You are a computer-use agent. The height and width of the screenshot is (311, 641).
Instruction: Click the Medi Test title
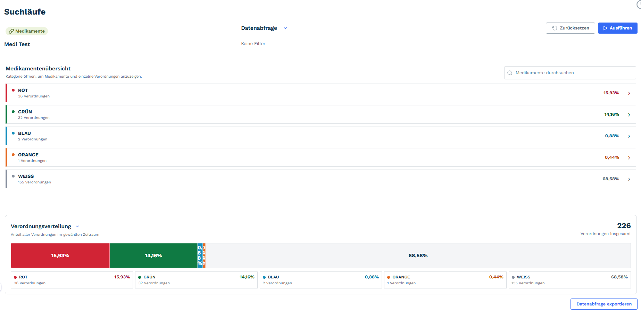pyautogui.click(x=17, y=44)
